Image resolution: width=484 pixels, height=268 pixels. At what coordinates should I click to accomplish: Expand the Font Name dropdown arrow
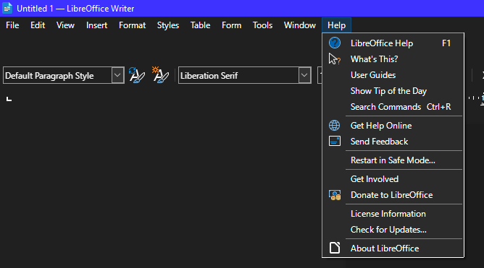(304, 75)
